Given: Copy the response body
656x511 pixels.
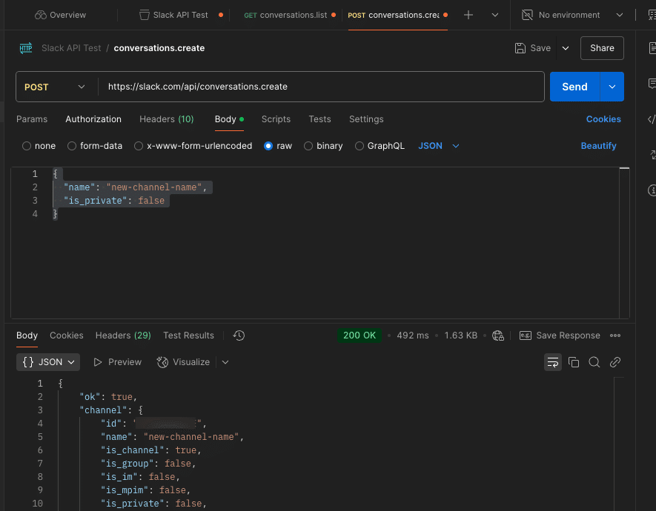Looking at the screenshot, I should [x=574, y=362].
